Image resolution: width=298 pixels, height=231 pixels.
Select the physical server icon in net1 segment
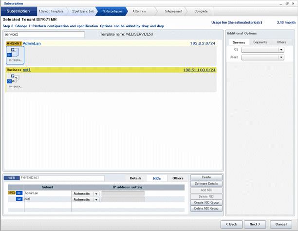(x=15, y=80)
